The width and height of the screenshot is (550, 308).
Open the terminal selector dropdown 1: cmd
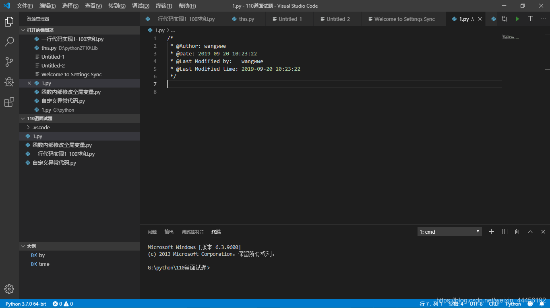click(450, 232)
